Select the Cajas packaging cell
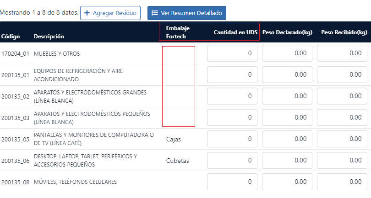 click(174, 139)
